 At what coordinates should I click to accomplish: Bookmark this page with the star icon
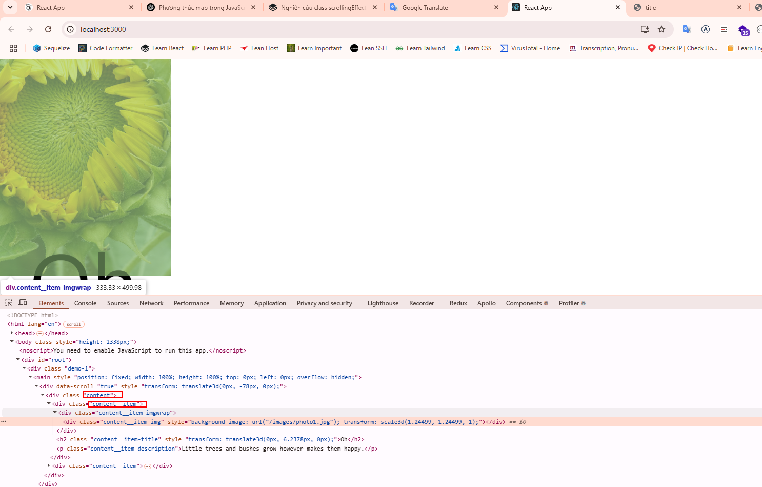[661, 29]
